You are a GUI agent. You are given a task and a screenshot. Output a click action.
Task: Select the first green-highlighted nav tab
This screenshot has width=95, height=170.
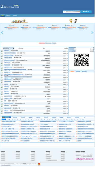[3, 16]
